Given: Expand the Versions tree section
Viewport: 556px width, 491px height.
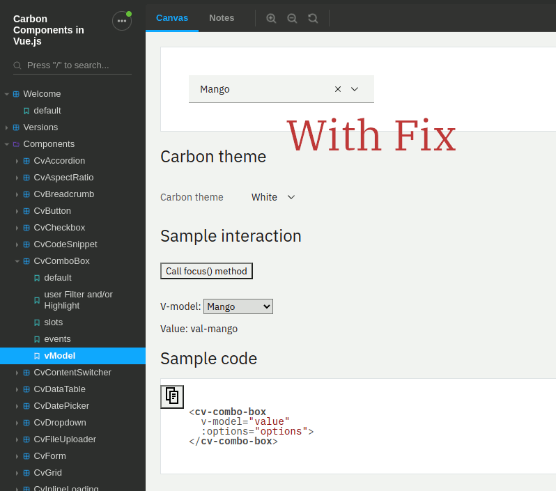Looking at the screenshot, I should click(x=6, y=127).
